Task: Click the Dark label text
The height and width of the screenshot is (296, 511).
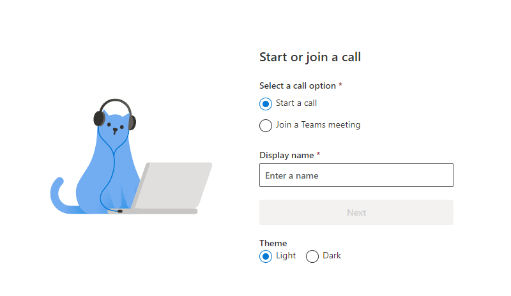Action: (332, 256)
